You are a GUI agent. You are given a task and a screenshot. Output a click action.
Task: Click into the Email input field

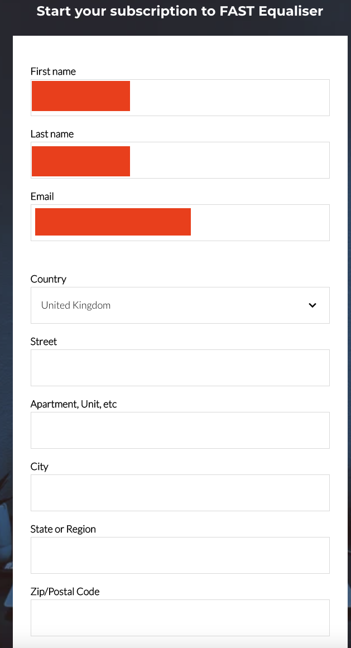180,223
